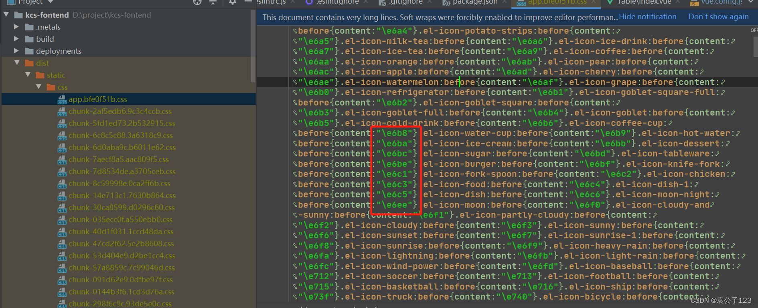Close the Table\index.vue tab
This screenshot has width=758, height=308.
click(x=678, y=2)
